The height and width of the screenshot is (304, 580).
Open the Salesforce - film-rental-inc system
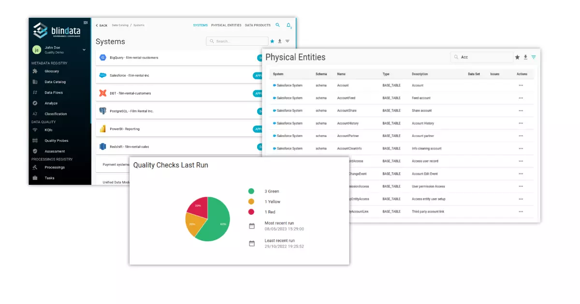click(x=130, y=75)
